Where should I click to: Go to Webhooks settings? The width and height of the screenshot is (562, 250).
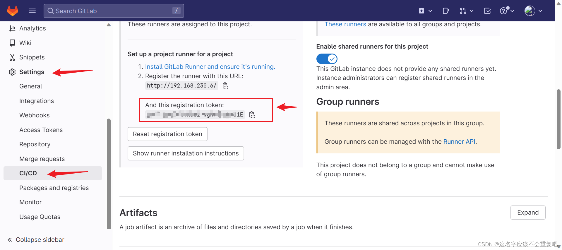[35, 115]
